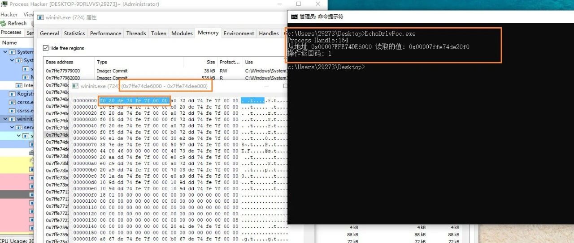The width and height of the screenshot is (574, 243).
Task: Select the top-level System process icon
Action: 13,52
